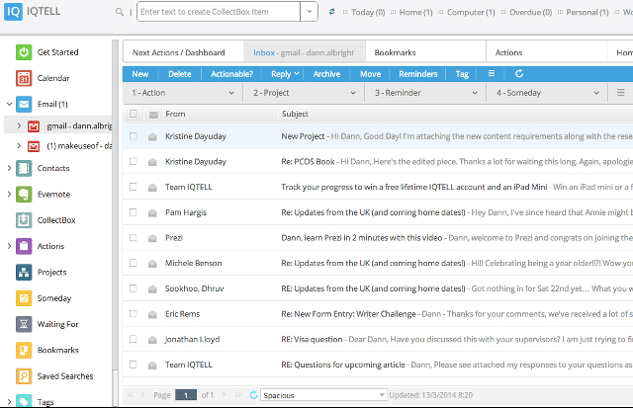Check the Michele Benson email checkbox
Screen dimensions: 633x408
pos(134,263)
